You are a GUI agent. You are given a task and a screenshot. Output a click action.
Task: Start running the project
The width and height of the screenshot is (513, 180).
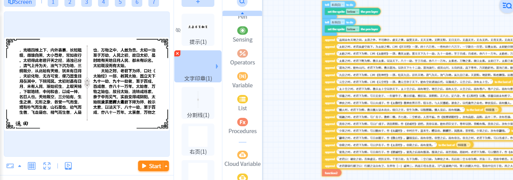(x=151, y=166)
